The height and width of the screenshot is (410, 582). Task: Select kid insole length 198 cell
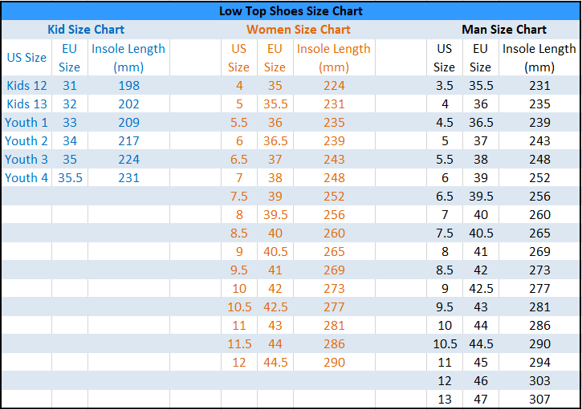coord(128,86)
